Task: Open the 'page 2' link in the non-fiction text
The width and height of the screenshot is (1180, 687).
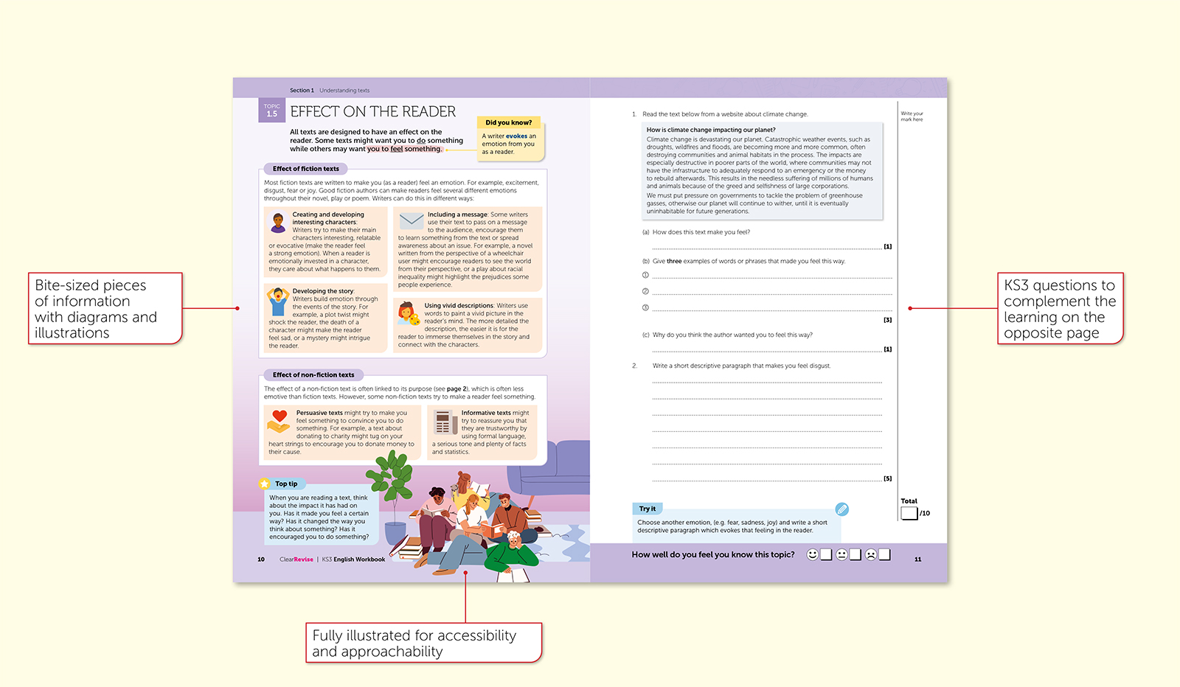Action: (457, 388)
